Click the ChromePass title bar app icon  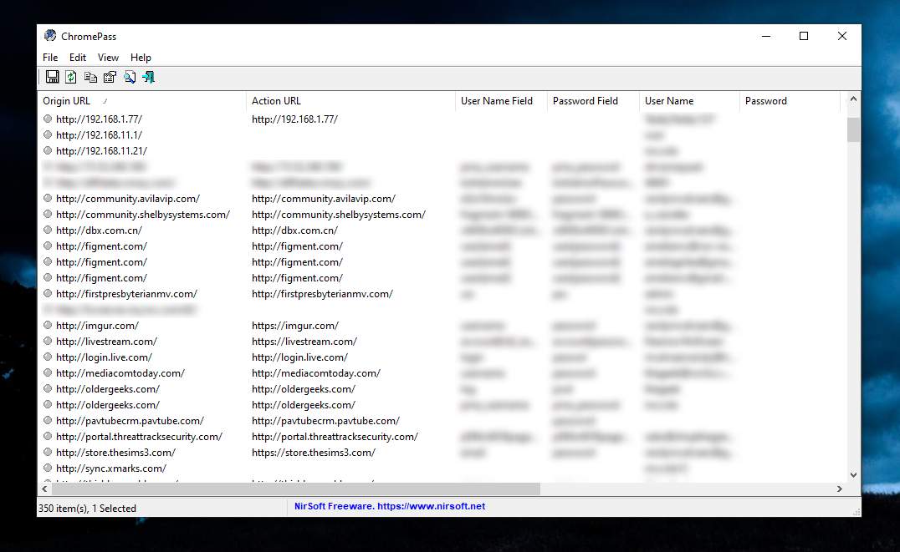pos(50,36)
